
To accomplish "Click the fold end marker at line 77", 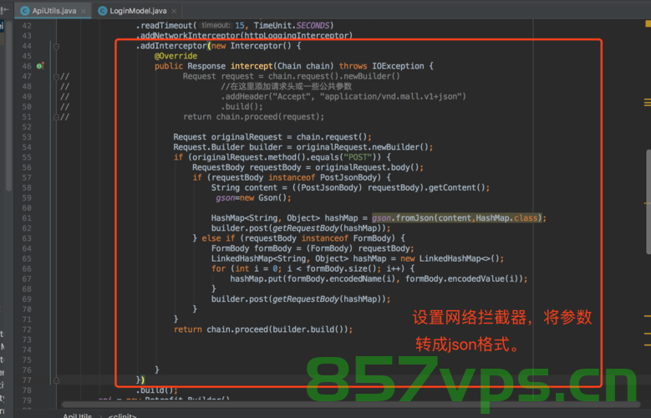I will 56,380.
